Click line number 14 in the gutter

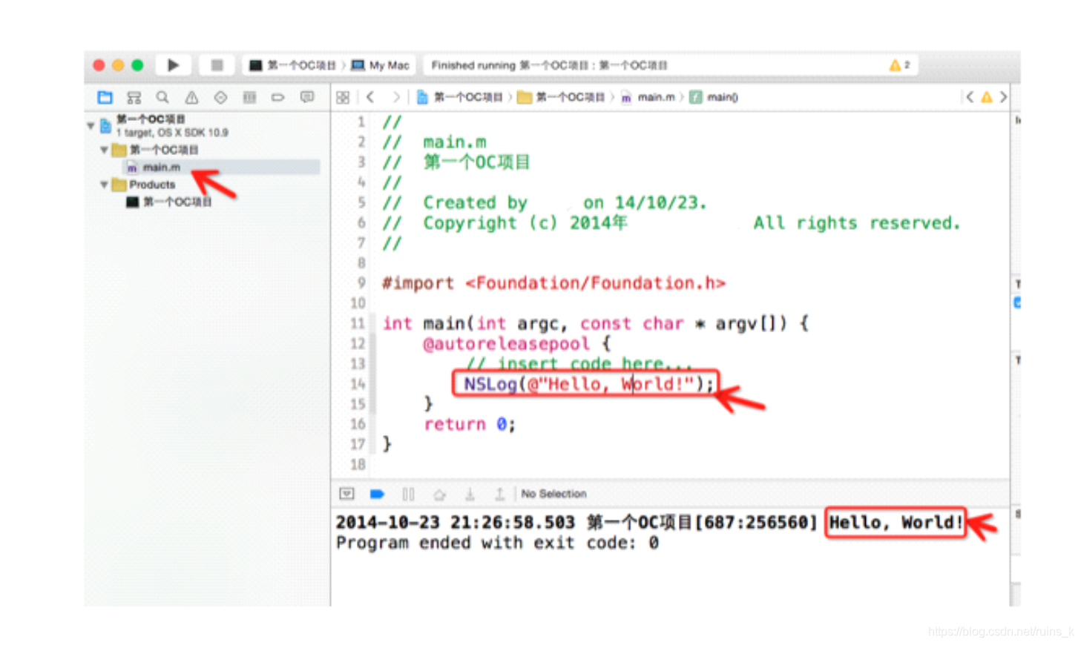[x=358, y=384]
